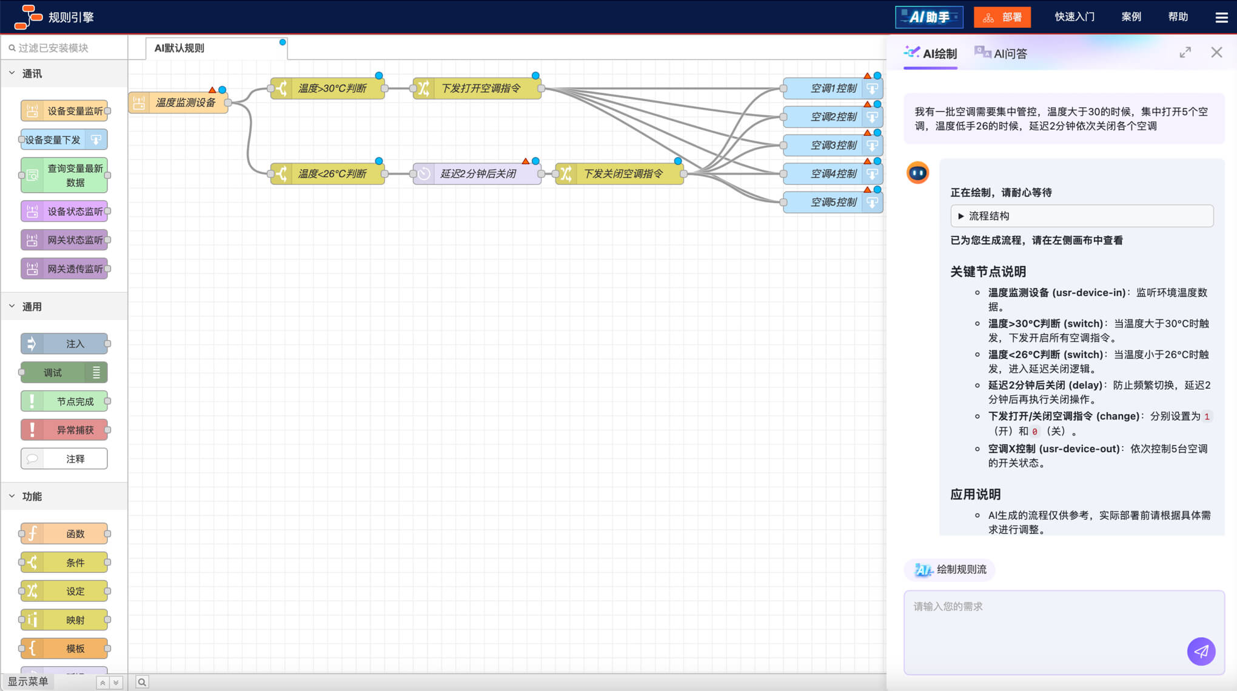The image size is (1237, 691).
Task: Click the 延迟2分钟后关闭 delay node
Action: (477, 174)
